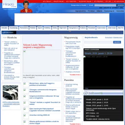Screen dimensions: 125x125
Task: Open the Sólyom László article main image
Action: [x=42, y=61]
